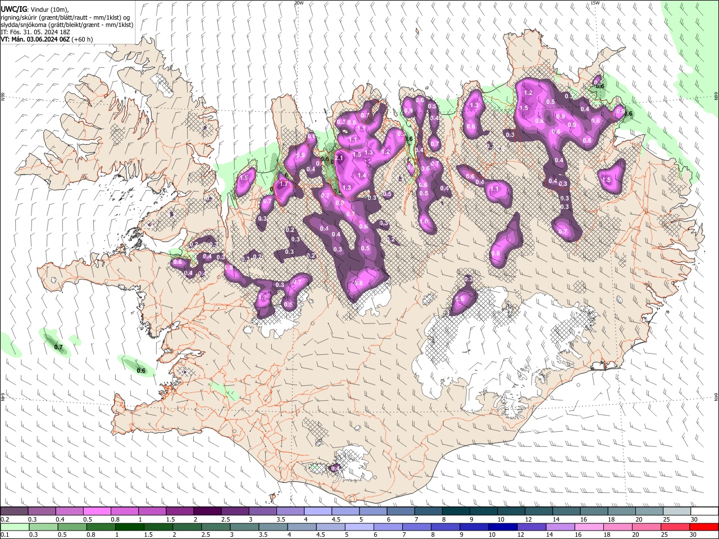Screen dimensions: 719x539
Task: Click the 'rigning/skúrir (grænt/blátt/rautt' header line
Action: [65, 17]
